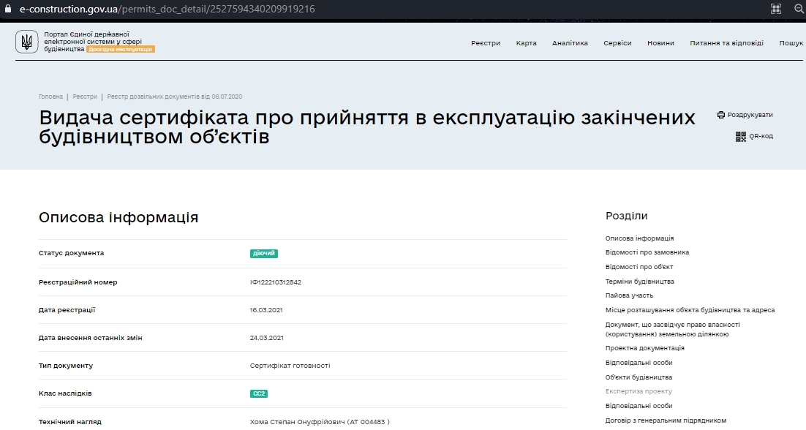The height and width of the screenshot is (430, 806).
Task: Click the trident emblem portal logo
Action: [x=27, y=42]
